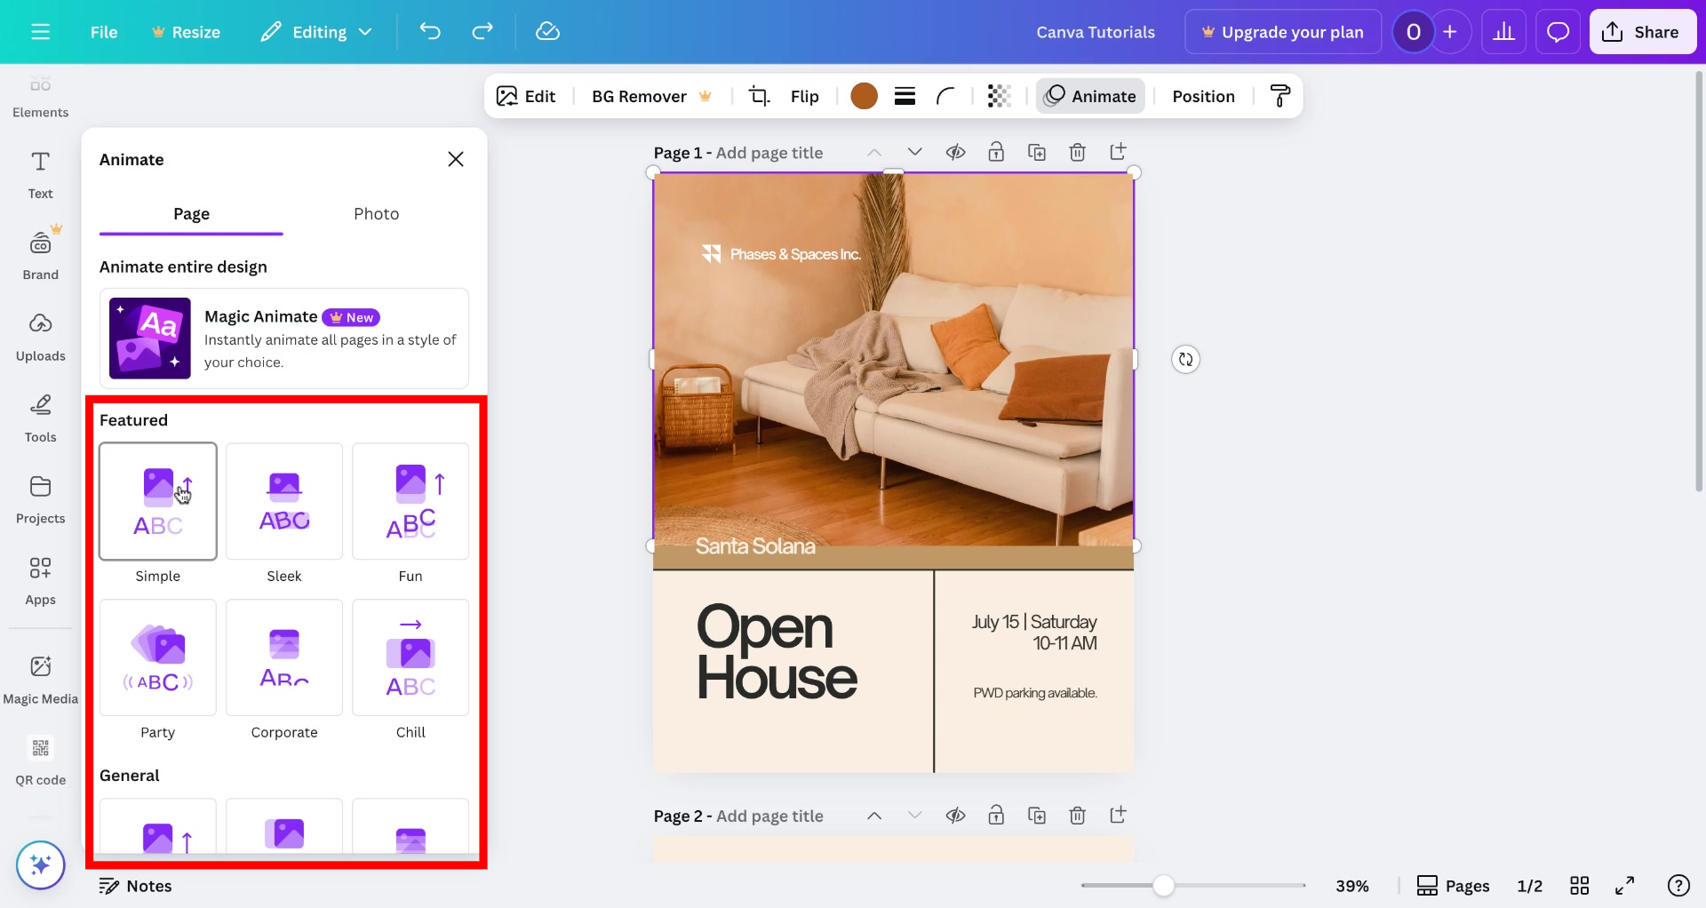Toggle Page 1 visibility with the eye icon
The width and height of the screenshot is (1706, 908).
[x=956, y=152]
